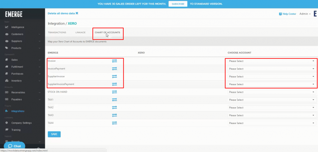The width and height of the screenshot is (318, 152).
Task: Click the Delete all demo data link
Action: [x=63, y=13]
